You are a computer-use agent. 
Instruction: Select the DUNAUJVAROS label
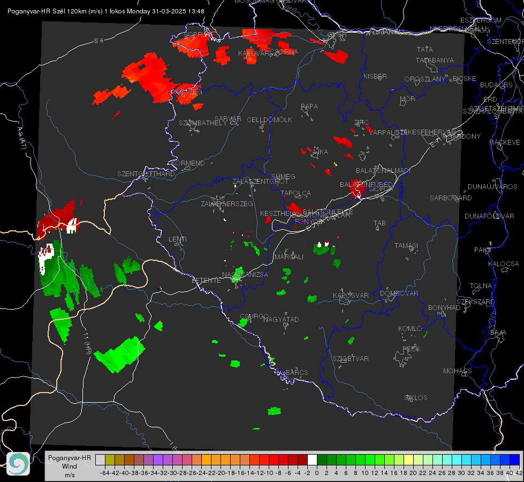coord(492,187)
